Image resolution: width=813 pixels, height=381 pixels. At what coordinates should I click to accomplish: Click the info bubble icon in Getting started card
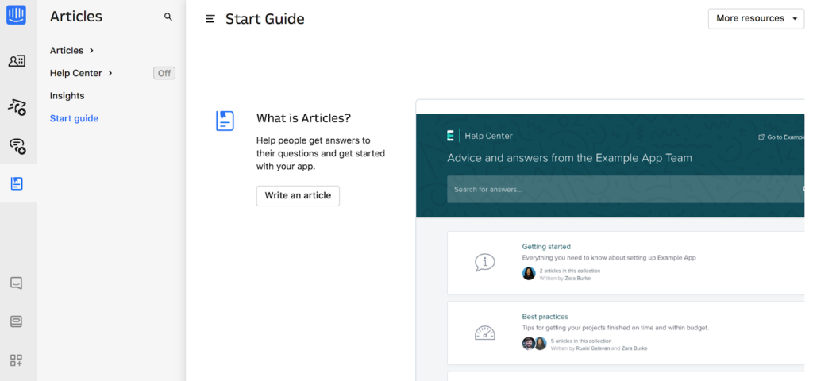(485, 263)
